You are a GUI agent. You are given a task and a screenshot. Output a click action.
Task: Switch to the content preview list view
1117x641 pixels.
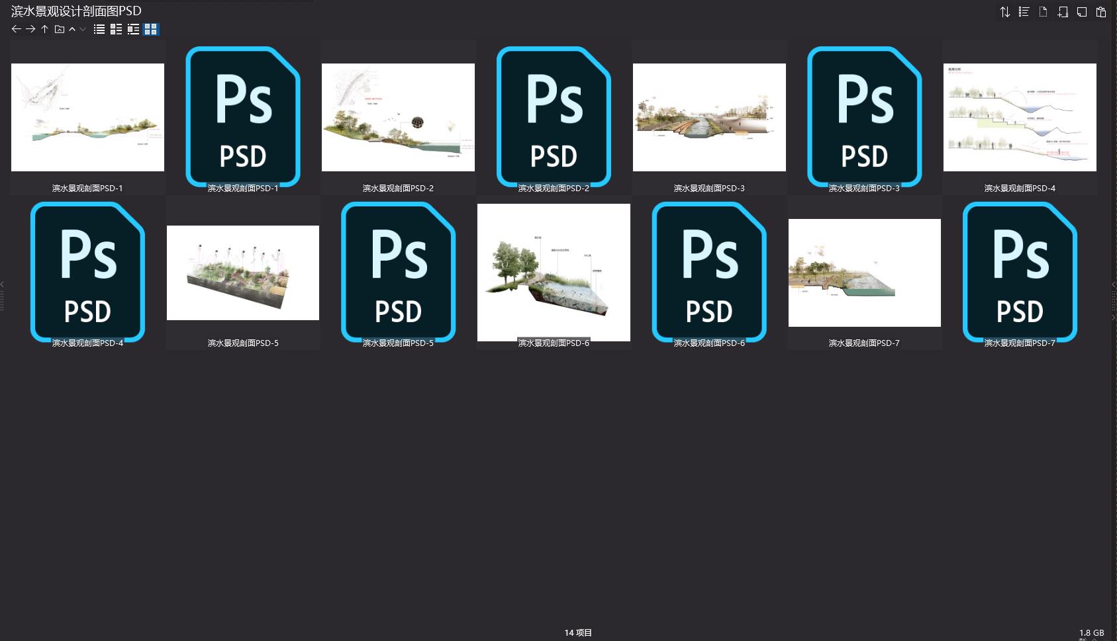point(133,29)
